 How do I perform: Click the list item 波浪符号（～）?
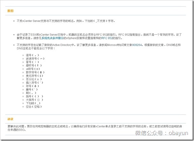point(35,59)
